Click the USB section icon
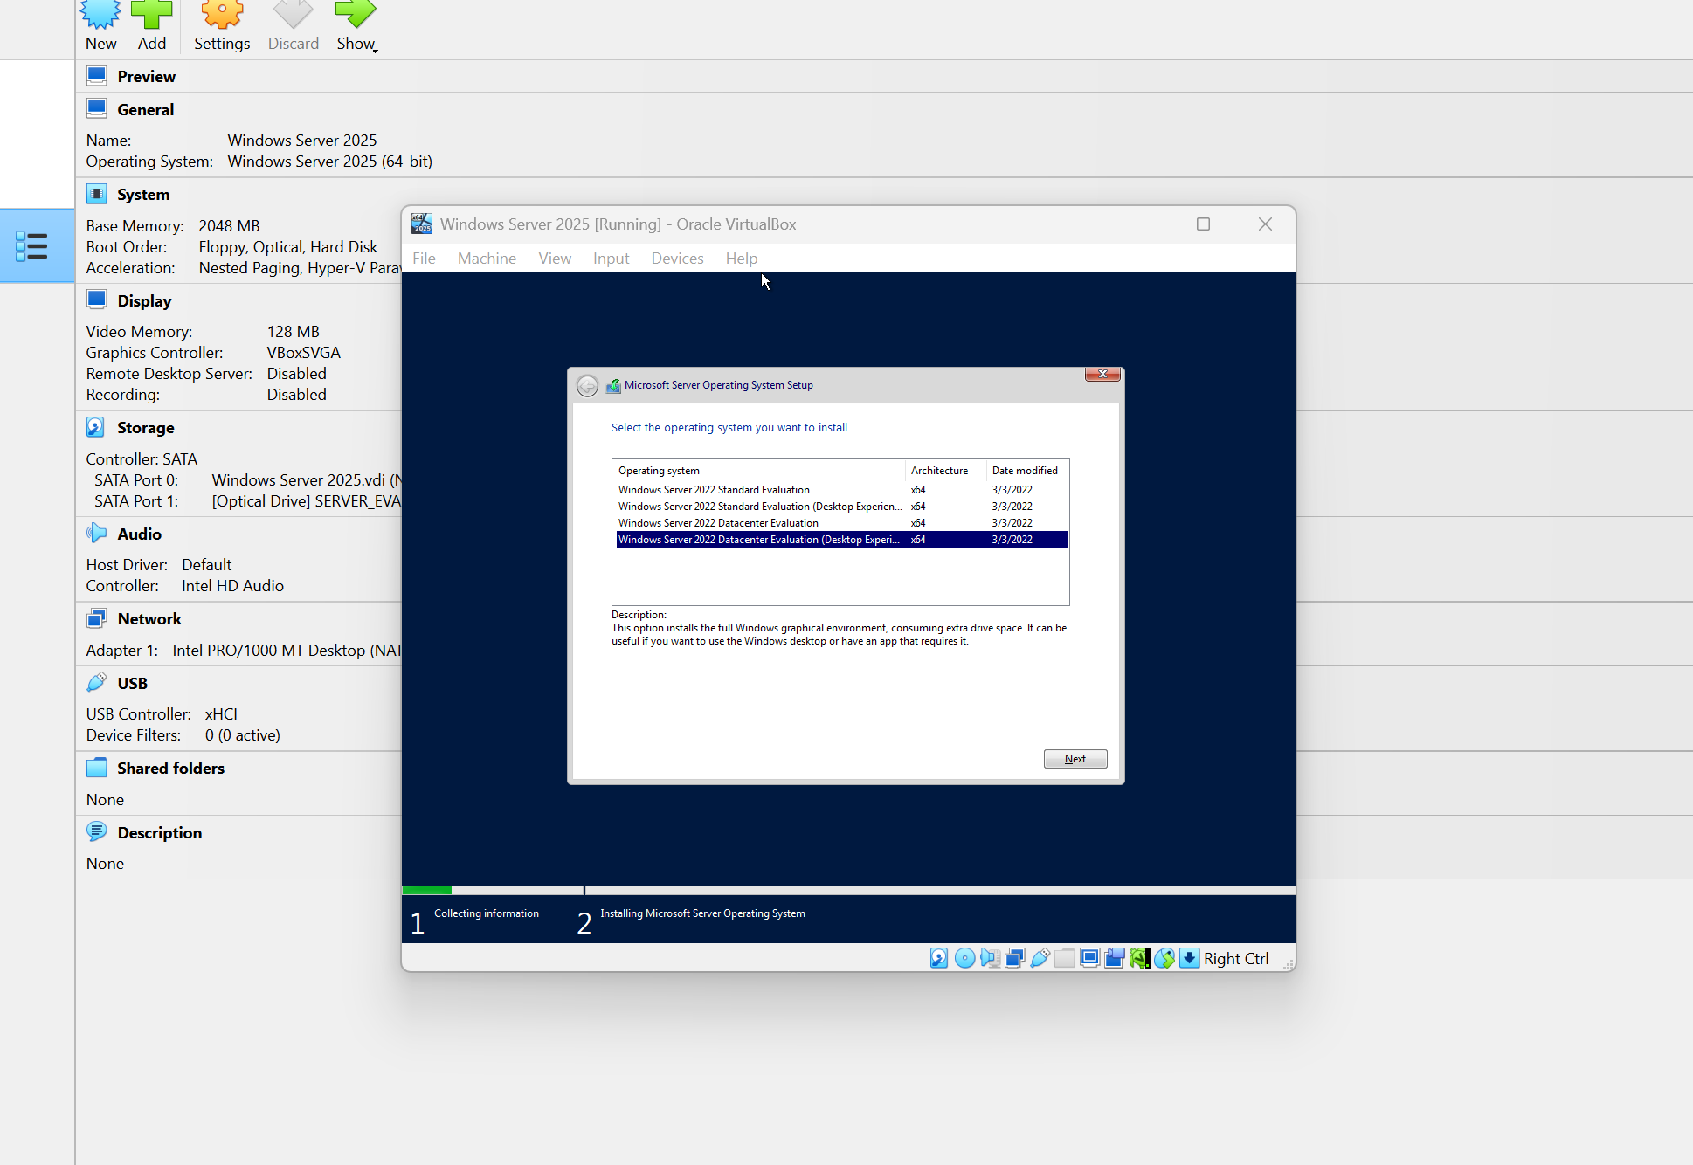 pos(97,682)
